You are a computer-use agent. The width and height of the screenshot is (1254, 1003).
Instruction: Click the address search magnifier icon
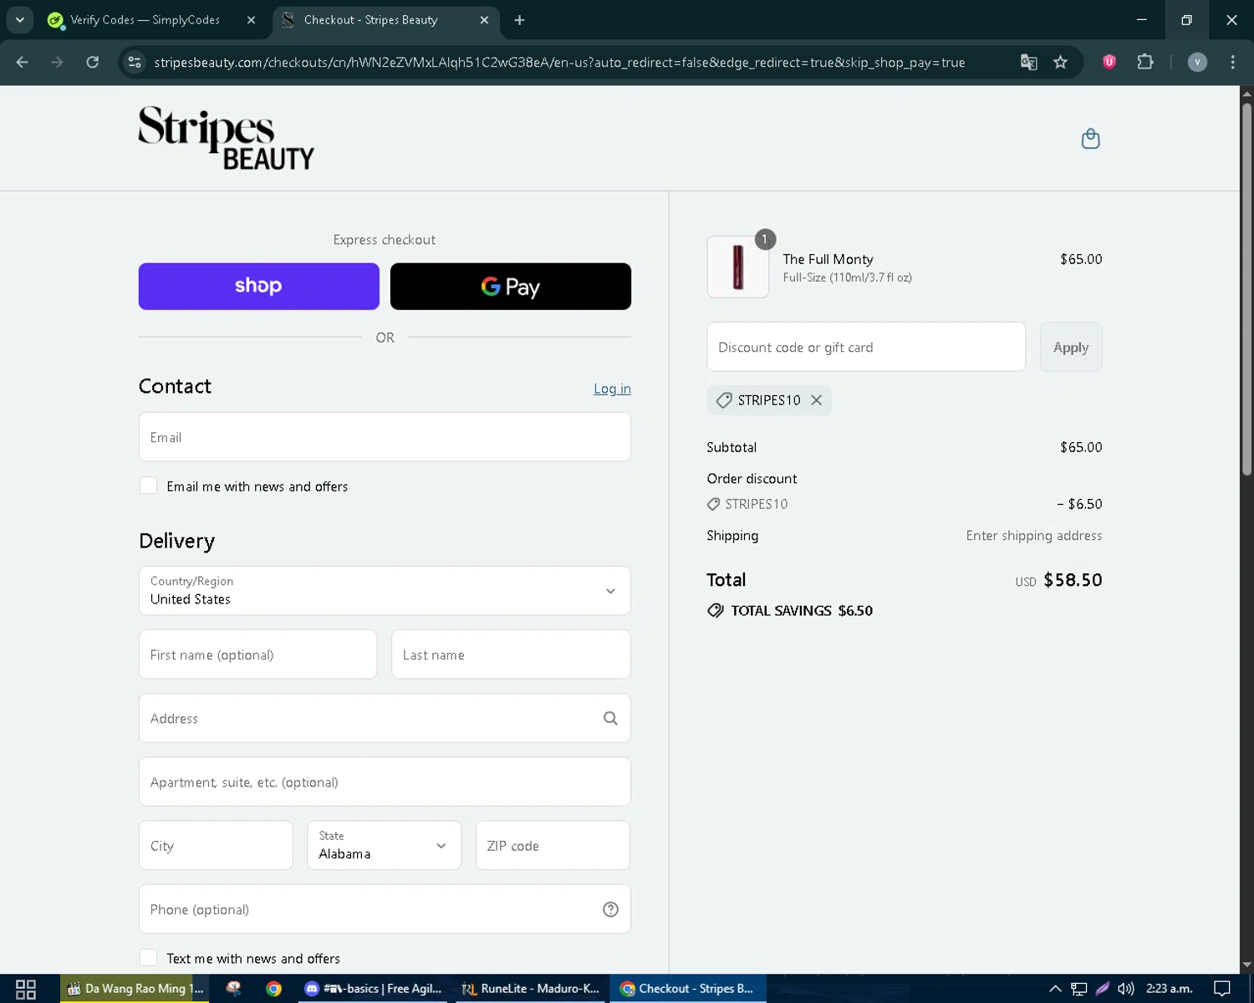click(x=610, y=718)
